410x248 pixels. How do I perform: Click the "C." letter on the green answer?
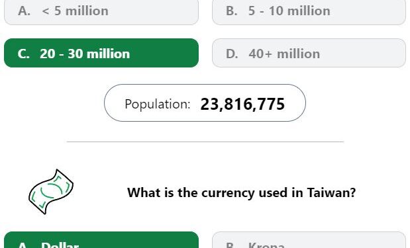[24, 54]
